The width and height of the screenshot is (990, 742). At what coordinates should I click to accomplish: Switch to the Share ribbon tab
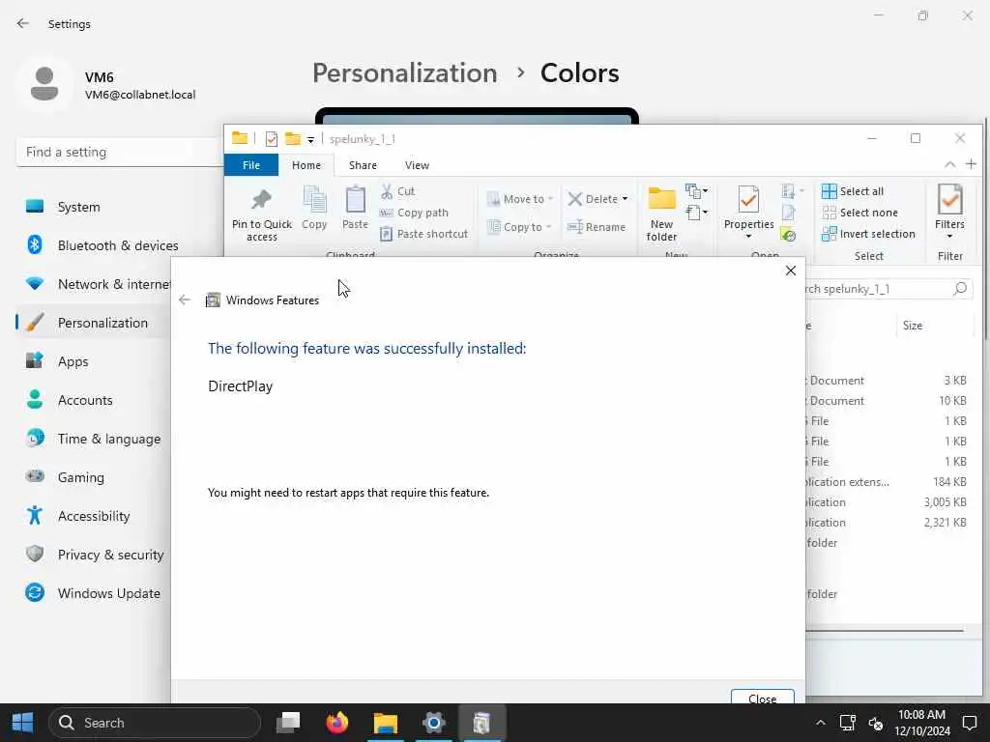click(364, 165)
